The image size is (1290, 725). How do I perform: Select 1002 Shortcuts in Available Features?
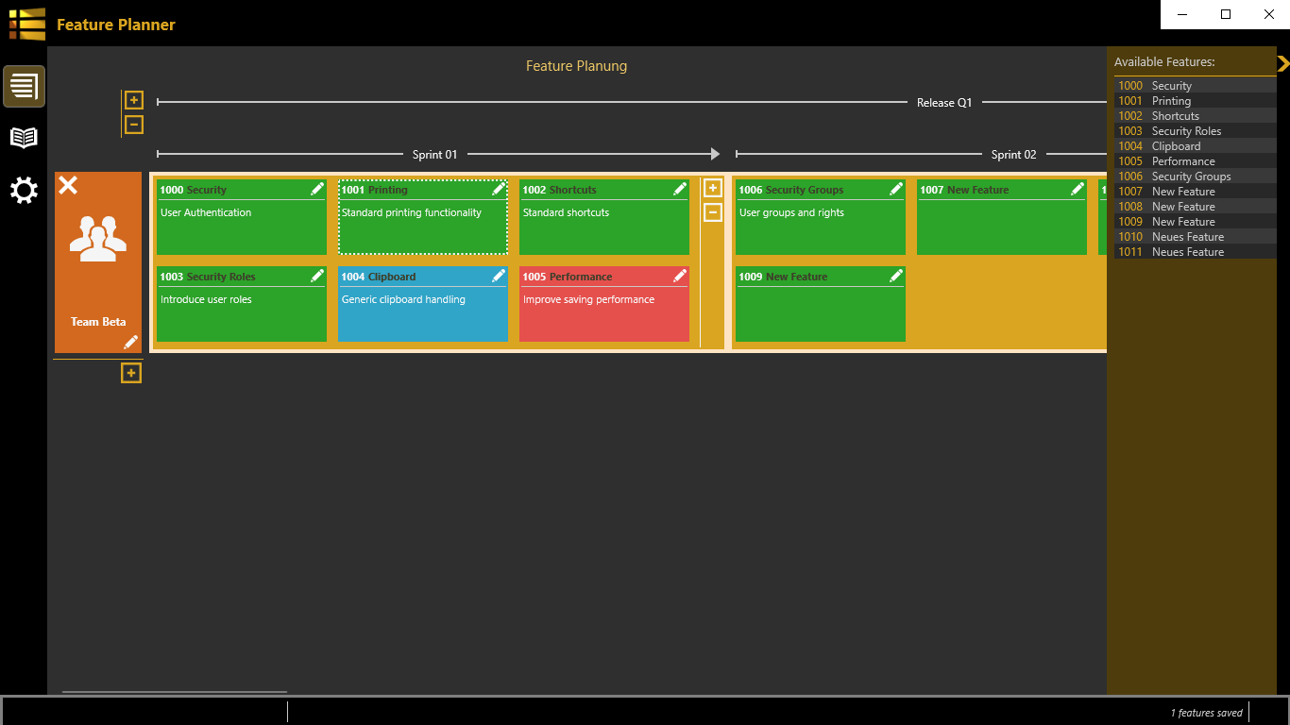pyautogui.click(x=1195, y=116)
